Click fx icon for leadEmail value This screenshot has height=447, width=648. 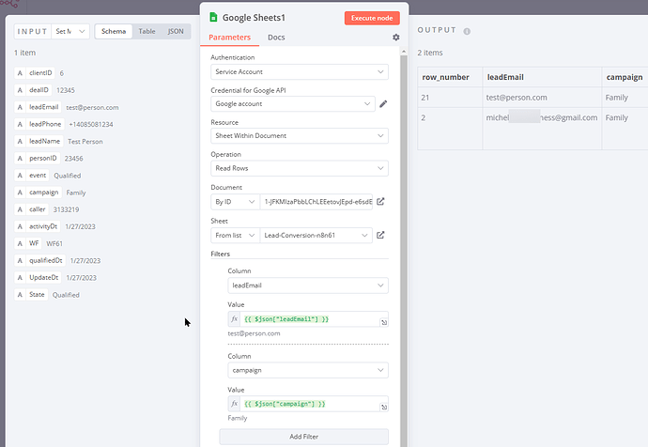[x=235, y=319]
